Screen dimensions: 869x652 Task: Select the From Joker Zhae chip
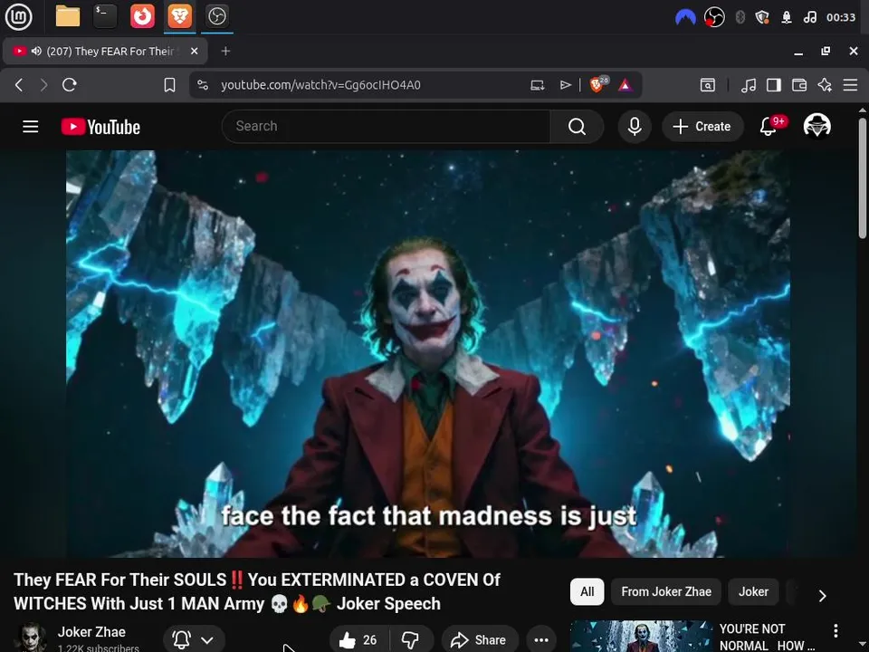coord(666,591)
